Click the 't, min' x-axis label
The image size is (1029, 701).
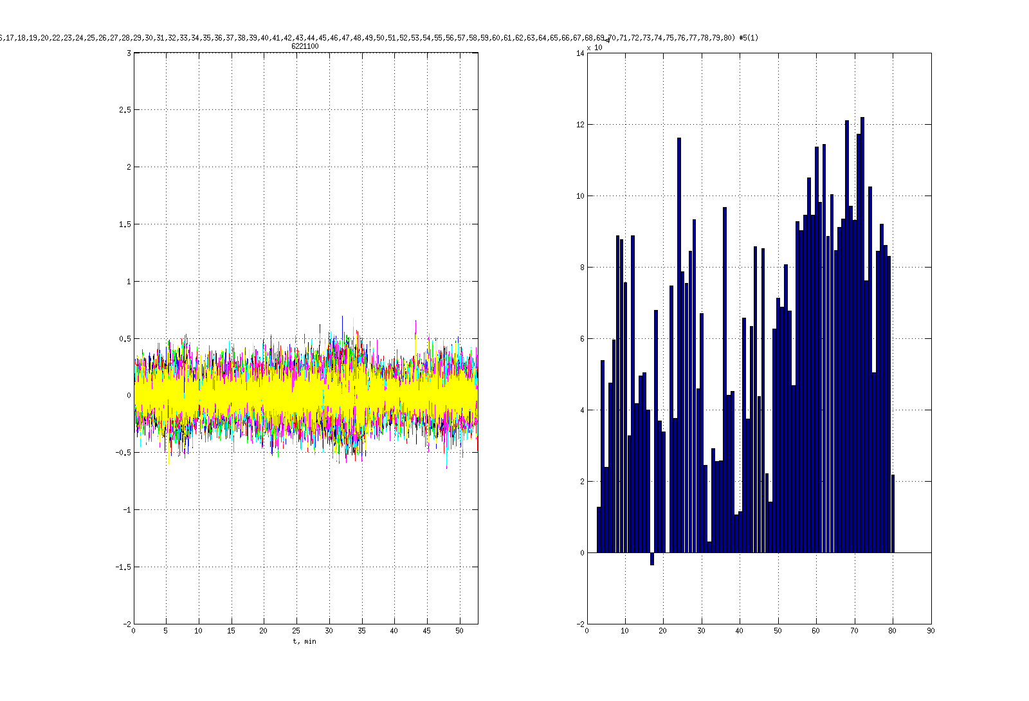pyautogui.click(x=305, y=641)
